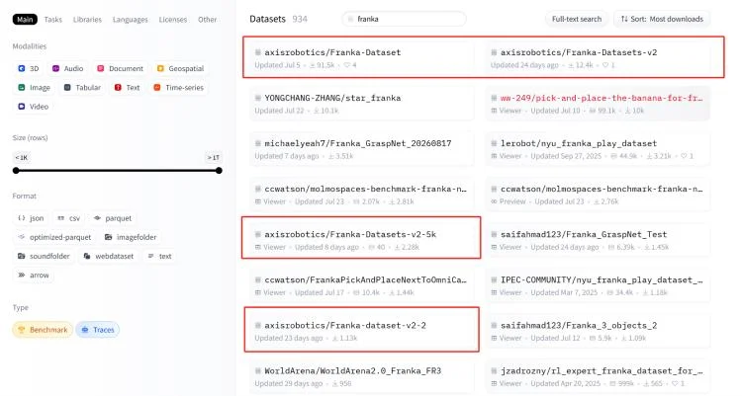This screenshot has width=742, height=396.
Task: Switch to the Tasks tab
Action: pyautogui.click(x=53, y=20)
